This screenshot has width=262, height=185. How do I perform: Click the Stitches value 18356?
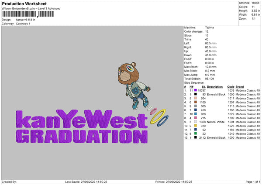tap(255, 3)
